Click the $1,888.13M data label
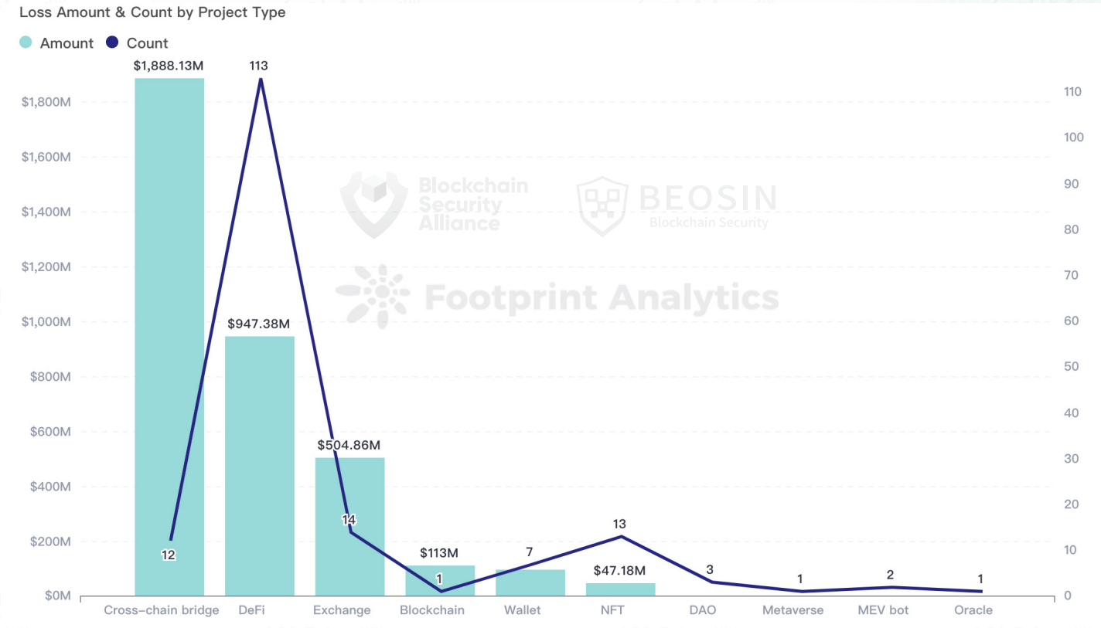Image resolution: width=1101 pixels, height=628 pixels. (169, 66)
